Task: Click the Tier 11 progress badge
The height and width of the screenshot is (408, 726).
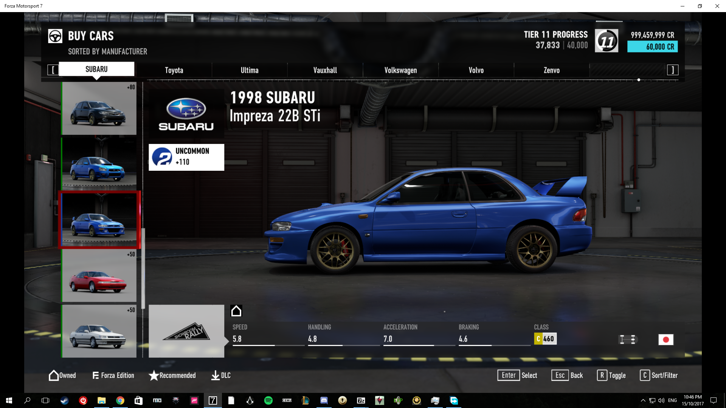Action: (606, 41)
